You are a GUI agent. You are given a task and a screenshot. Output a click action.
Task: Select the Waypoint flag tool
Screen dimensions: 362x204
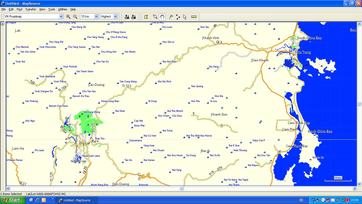pos(171,17)
